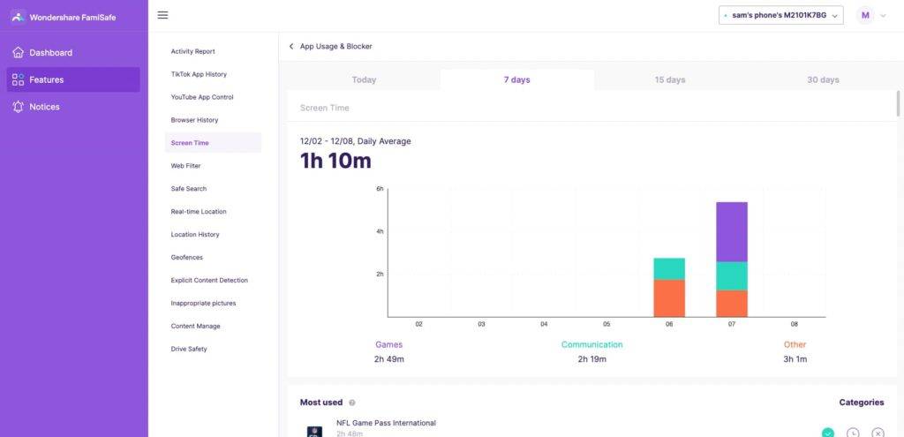
Task: Open the Dashboard home icon
Action: point(18,53)
